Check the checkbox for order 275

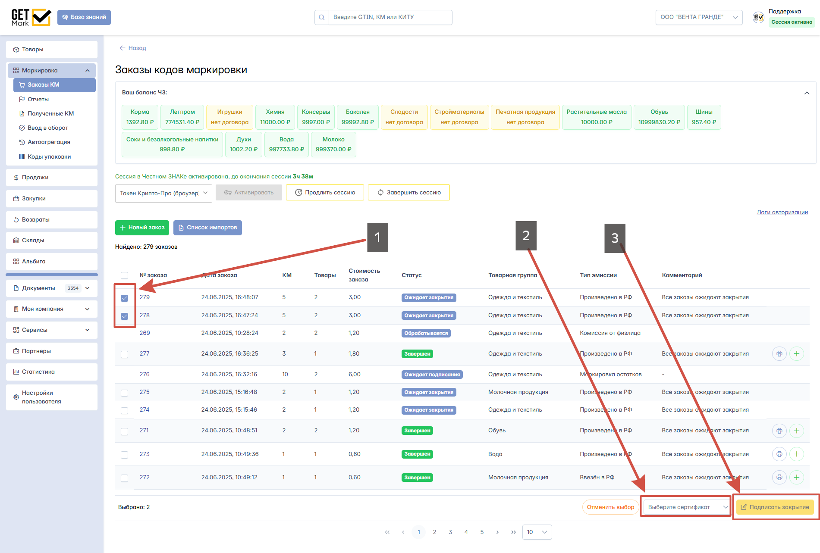125,393
